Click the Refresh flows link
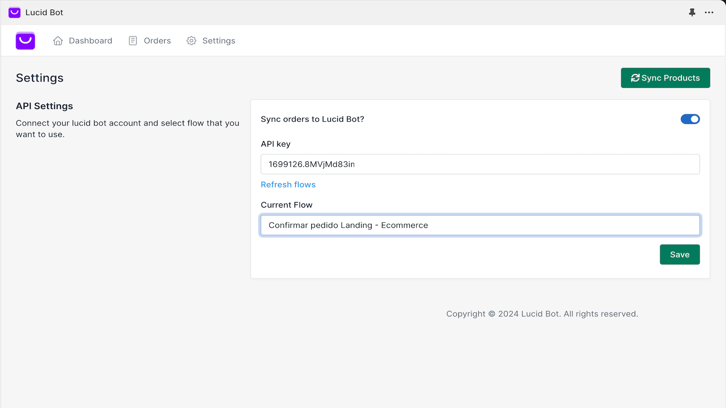 click(288, 185)
